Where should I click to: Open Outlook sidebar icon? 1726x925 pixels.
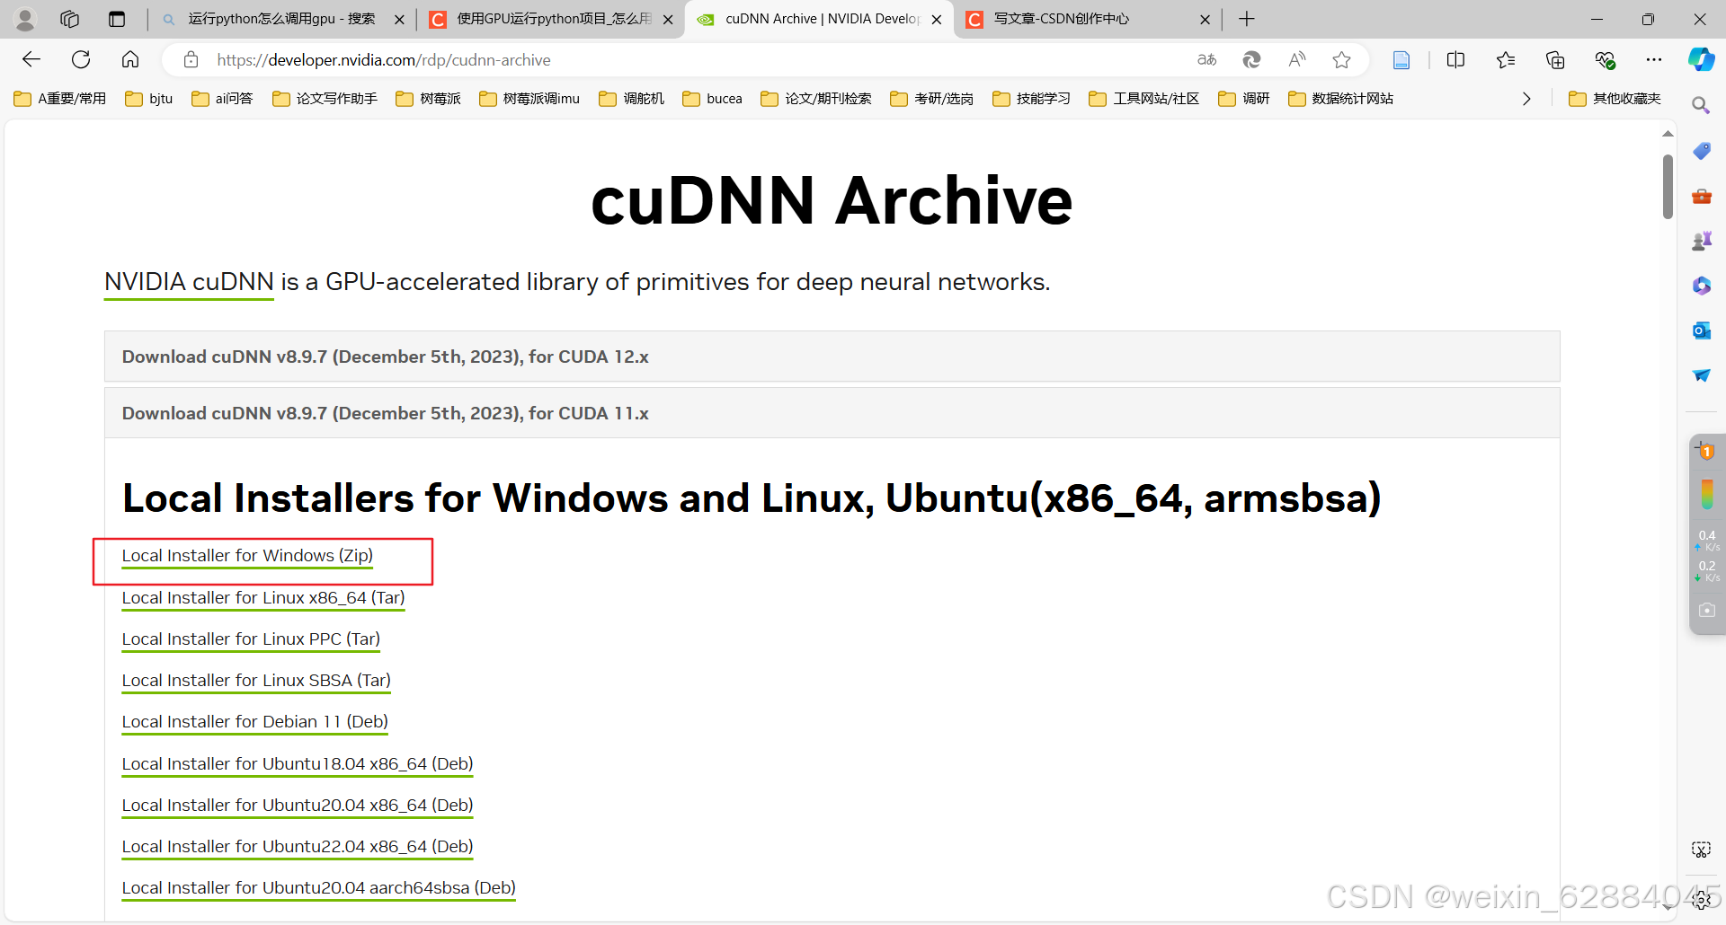(1702, 330)
